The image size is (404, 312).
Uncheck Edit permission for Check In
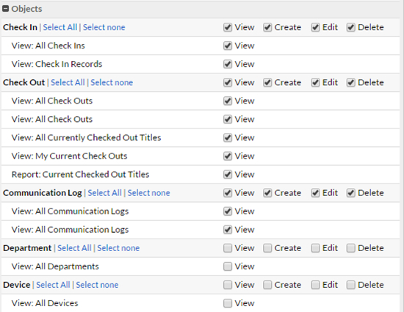[x=315, y=27]
